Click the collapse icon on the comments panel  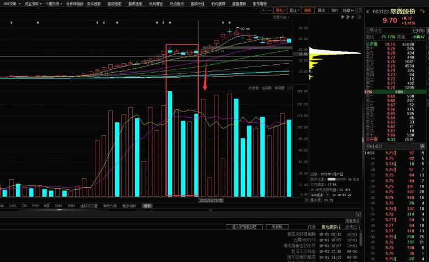[358, 215]
